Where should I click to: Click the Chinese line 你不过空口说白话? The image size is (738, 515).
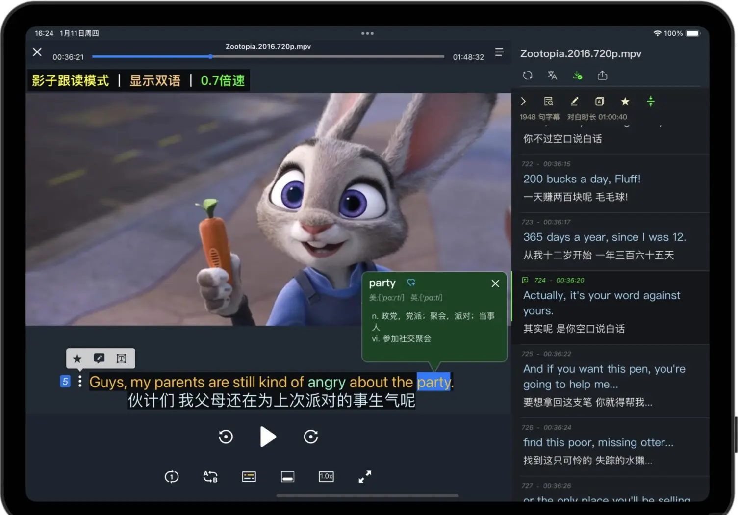[x=562, y=139]
